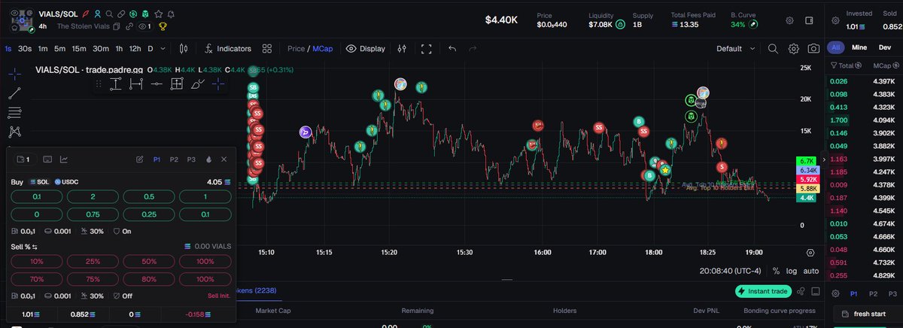Copy The Stolen Vials token name
This screenshot has height=328, width=903.
tap(118, 26)
